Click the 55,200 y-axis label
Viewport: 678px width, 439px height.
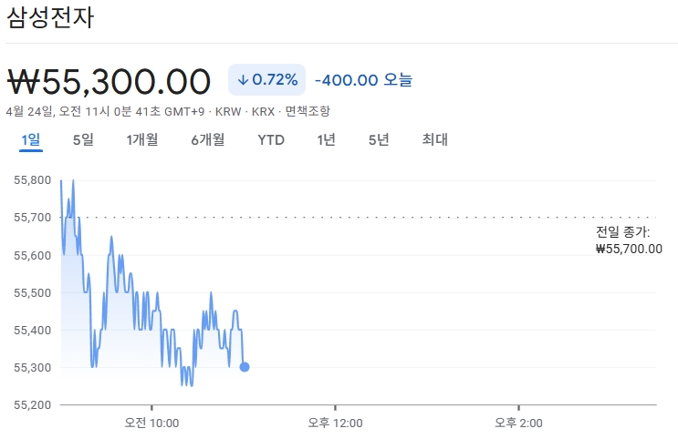(x=33, y=405)
